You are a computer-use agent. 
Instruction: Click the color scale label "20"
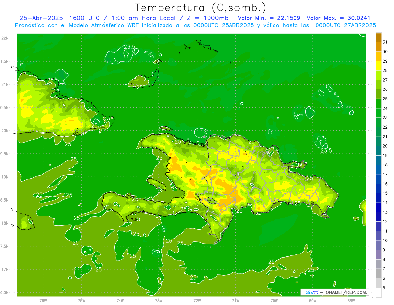click(385, 146)
